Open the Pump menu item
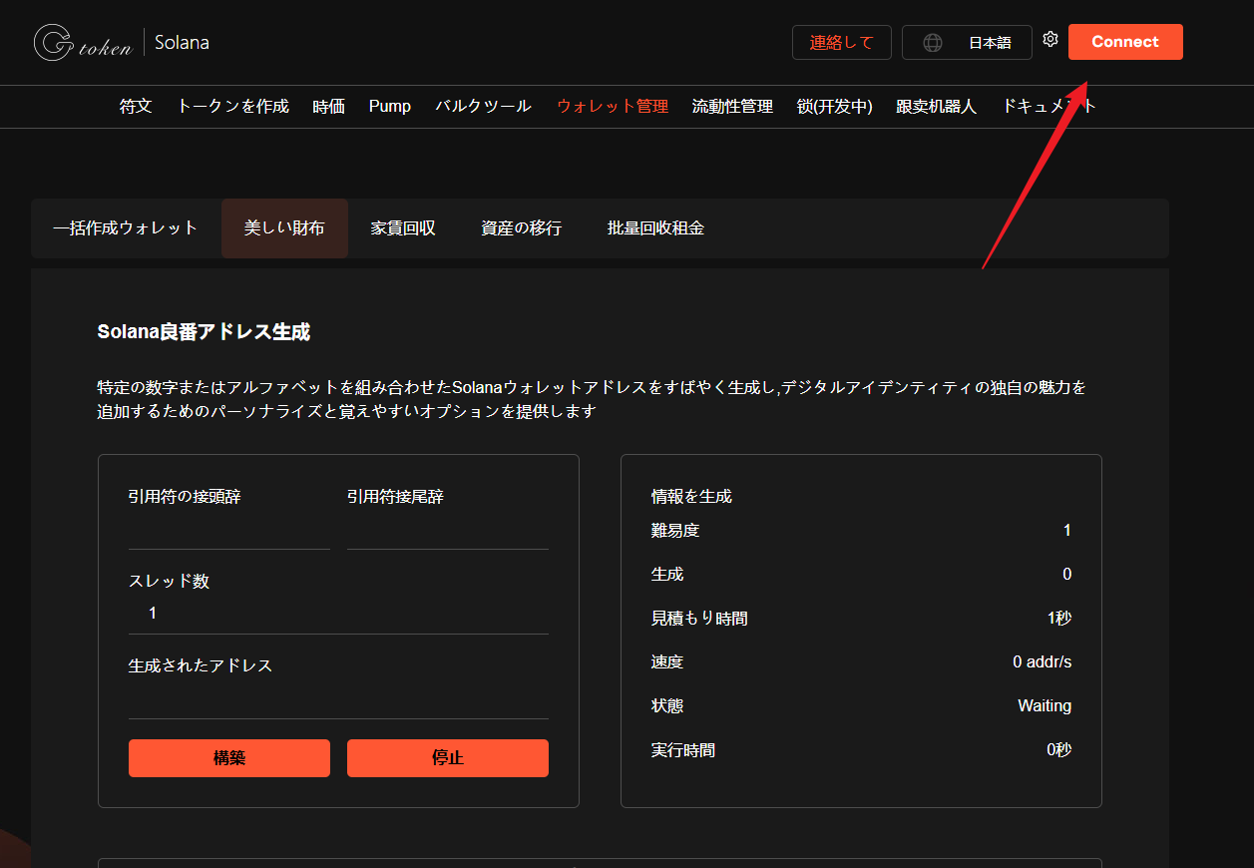Viewport: 1254px width, 868px height. (x=389, y=106)
